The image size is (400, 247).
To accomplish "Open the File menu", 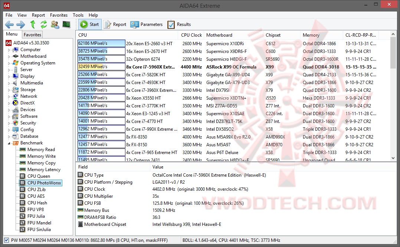I will point(9,15).
